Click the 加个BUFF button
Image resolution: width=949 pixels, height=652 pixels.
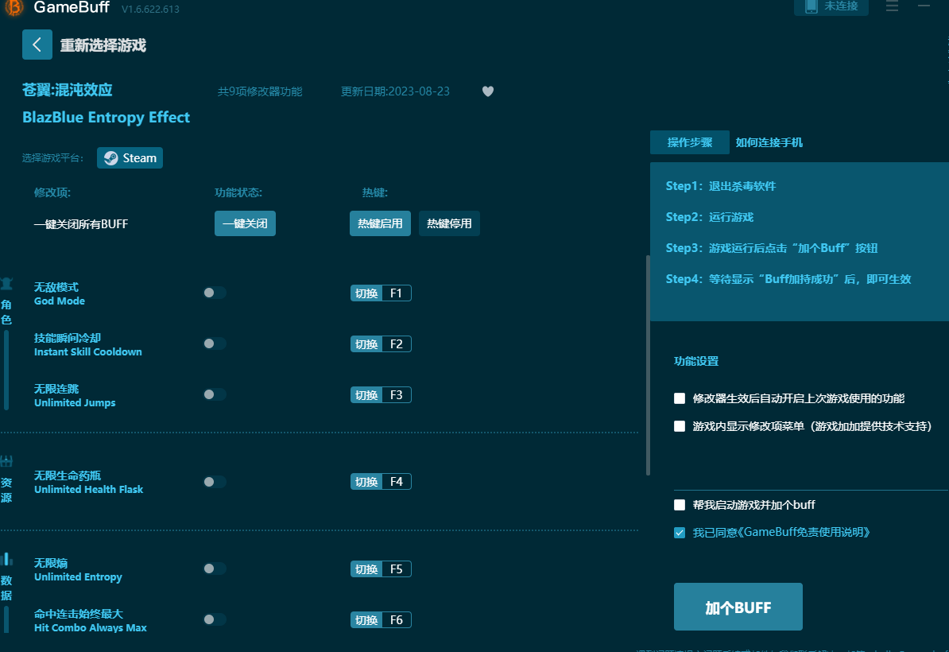point(738,607)
